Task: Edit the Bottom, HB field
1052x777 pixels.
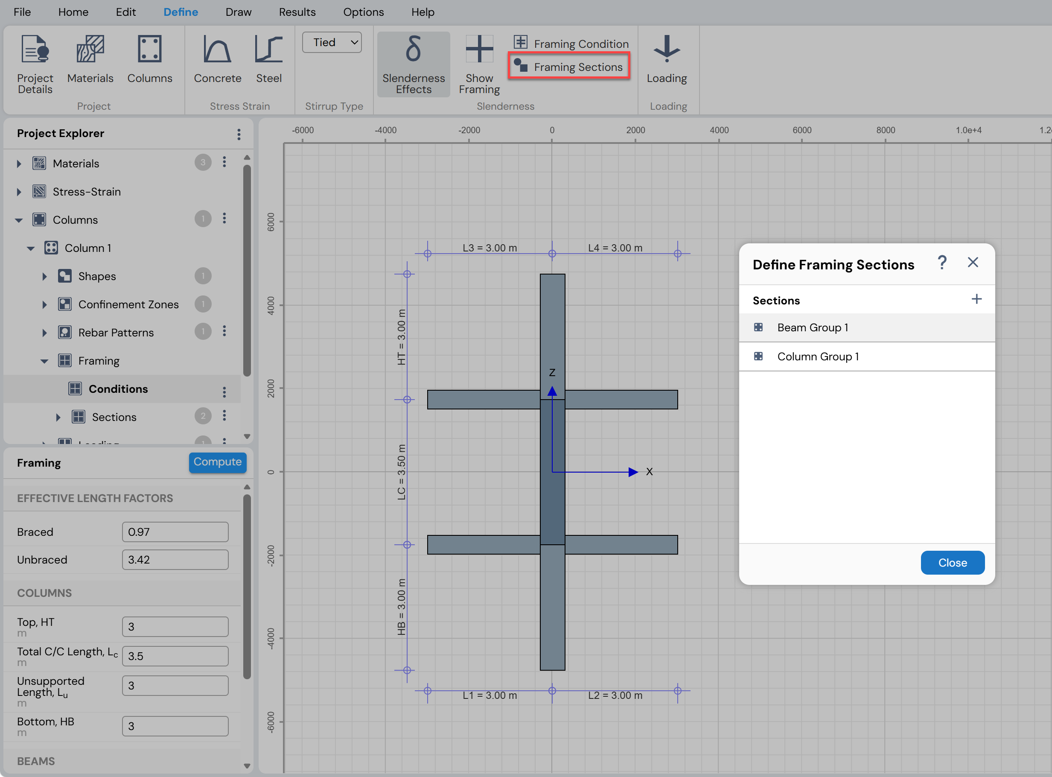Action: (175, 726)
